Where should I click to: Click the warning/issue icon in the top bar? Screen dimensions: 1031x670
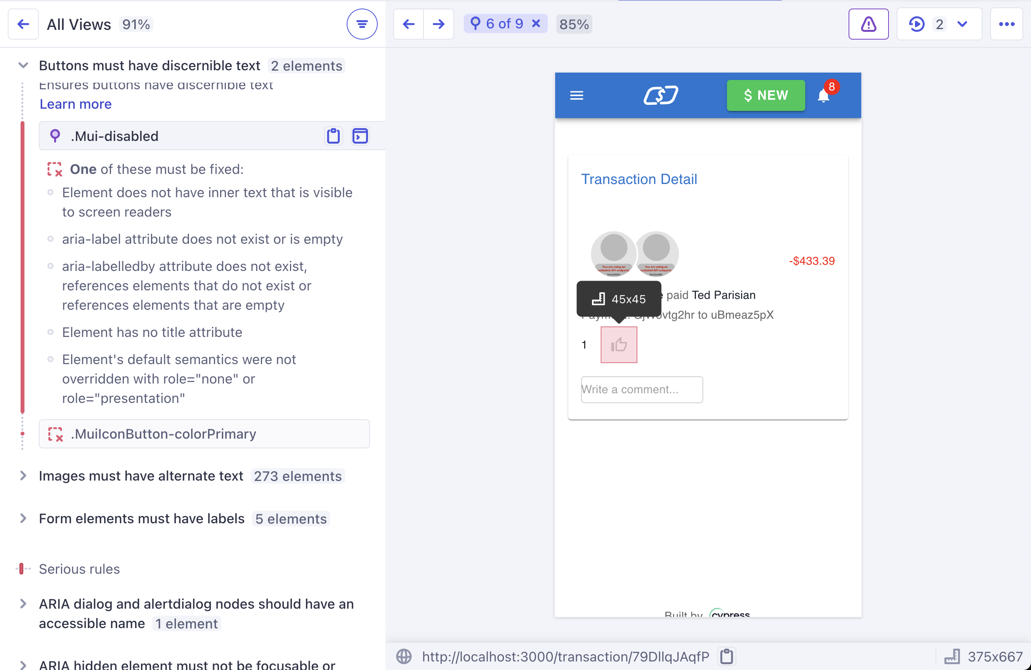pos(870,24)
